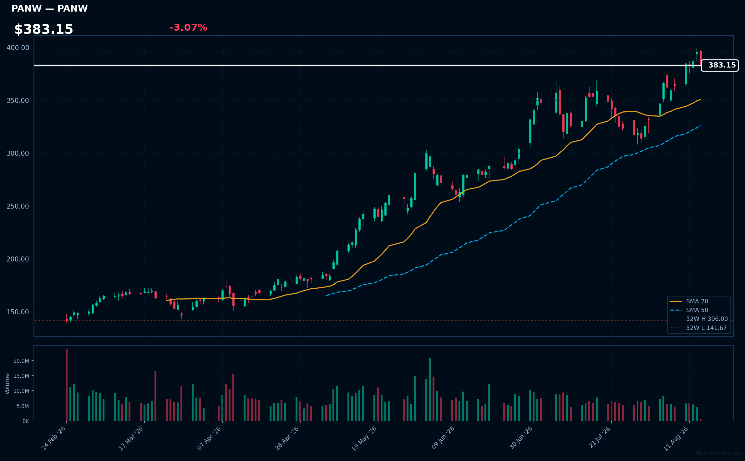
Task: Click the -3.07% change value
Action: click(x=188, y=28)
